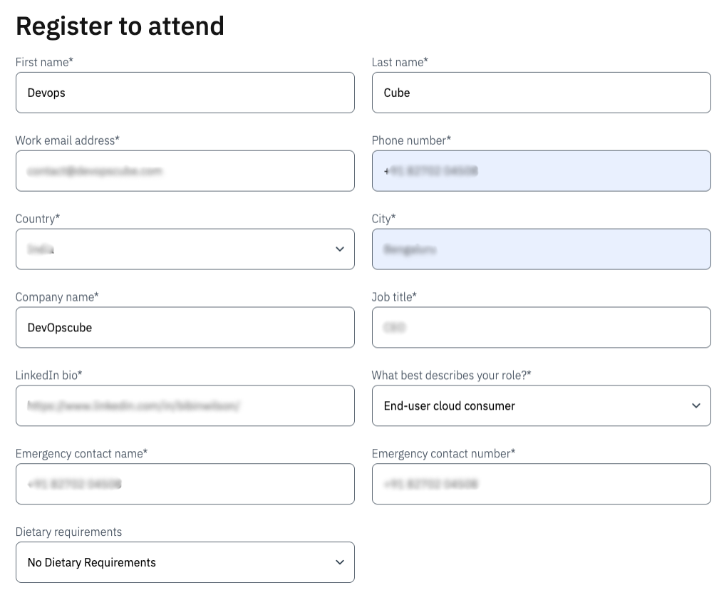Select the Emergency contact name field

185,484
